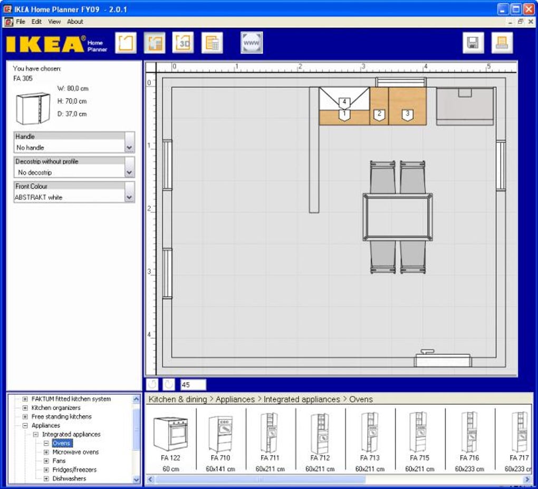Minimize the inner document window
This screenshot has height=489, width=538.
510,22
